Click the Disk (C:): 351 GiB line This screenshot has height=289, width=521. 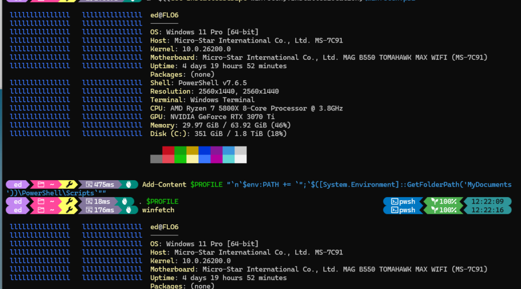pyautogui.click(x=218, y=134)
